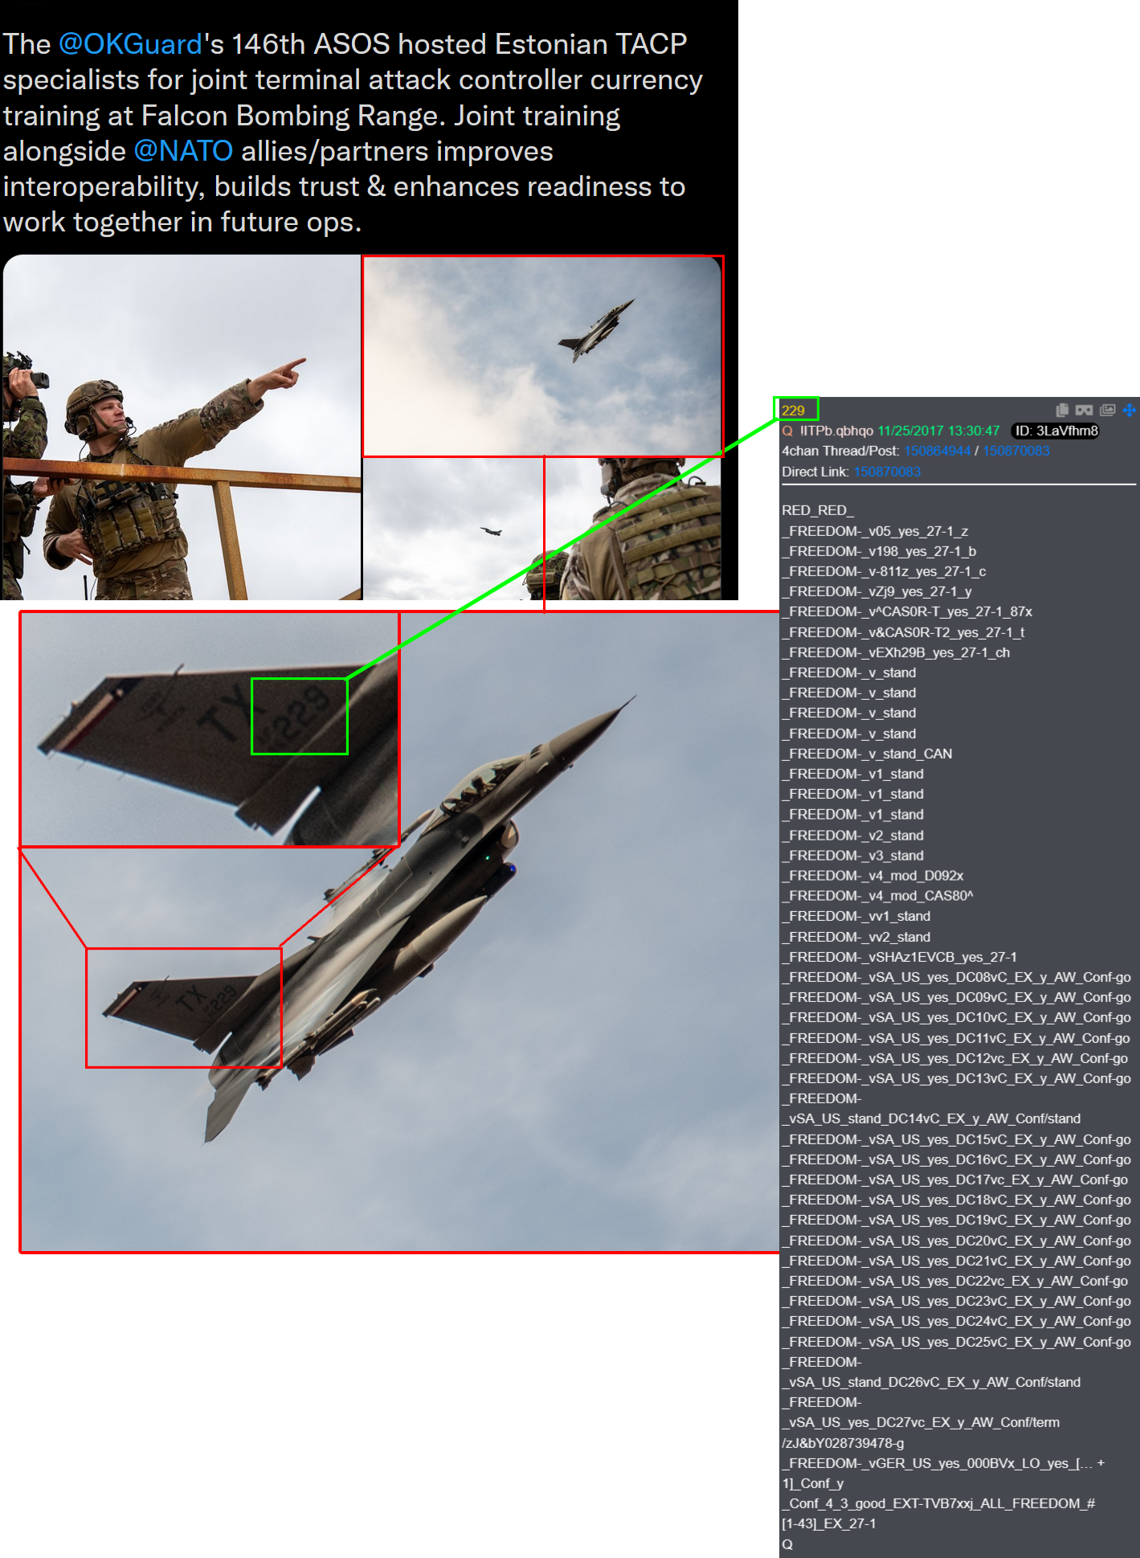Click the _FREEDOM-_v&CAS0R-T2_yes_27-1_t line

(903, 632)
